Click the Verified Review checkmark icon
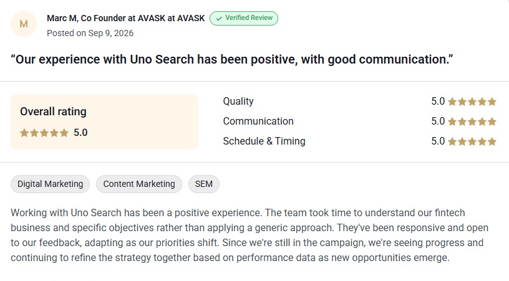Image resolution: width=509 pixels, height=281 pixels. [219, 19]
